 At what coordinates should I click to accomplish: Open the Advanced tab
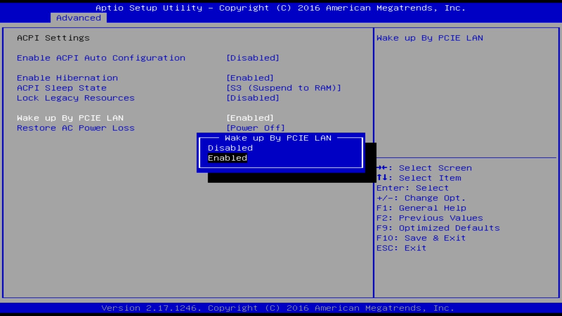tap(78, 18)
